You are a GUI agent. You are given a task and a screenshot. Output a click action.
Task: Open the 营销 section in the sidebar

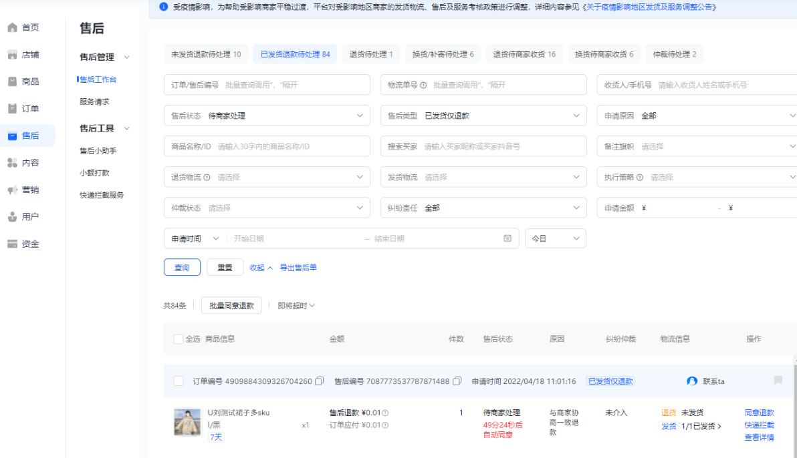tap(27, 190)
